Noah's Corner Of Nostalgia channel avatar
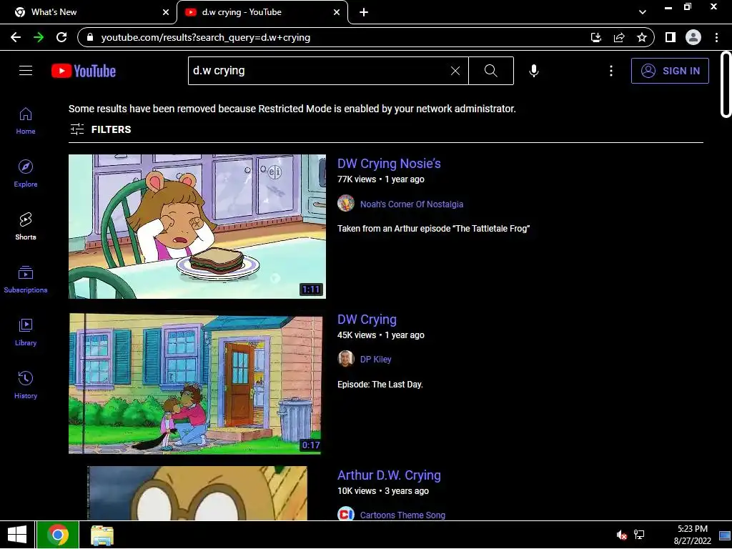732x549 pixels. (x=346, y=204)
